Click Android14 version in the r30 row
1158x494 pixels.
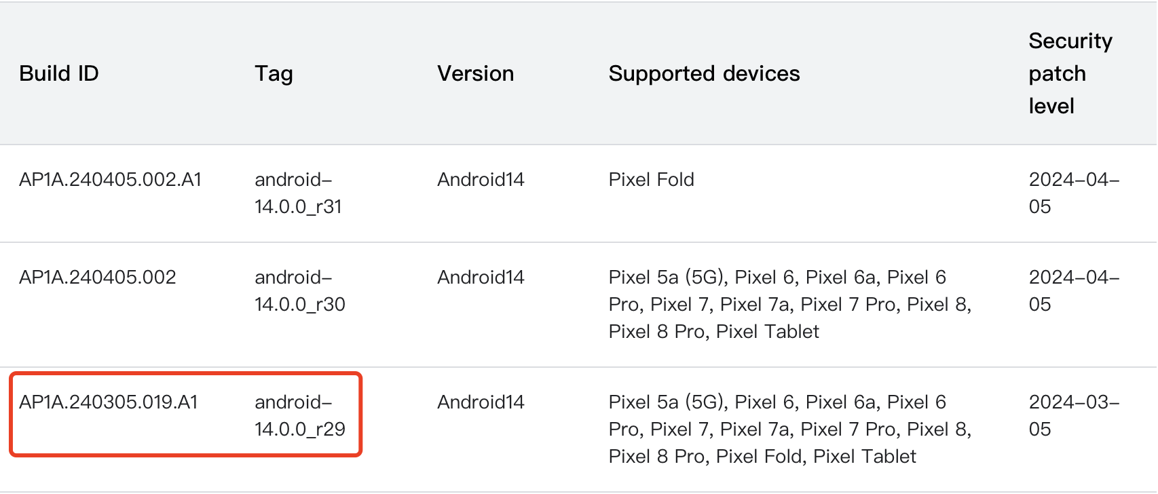point(481,278)
